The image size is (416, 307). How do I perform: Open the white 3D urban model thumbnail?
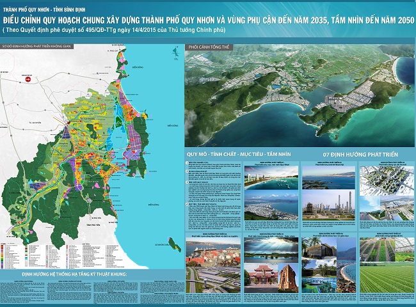[x=387, y=181]
